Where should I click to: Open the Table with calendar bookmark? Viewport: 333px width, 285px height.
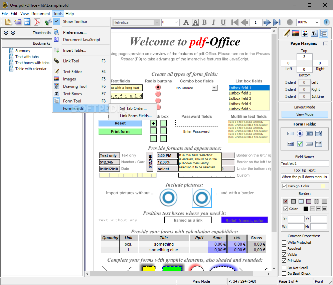pyautogui.click(x=31, y=69)
